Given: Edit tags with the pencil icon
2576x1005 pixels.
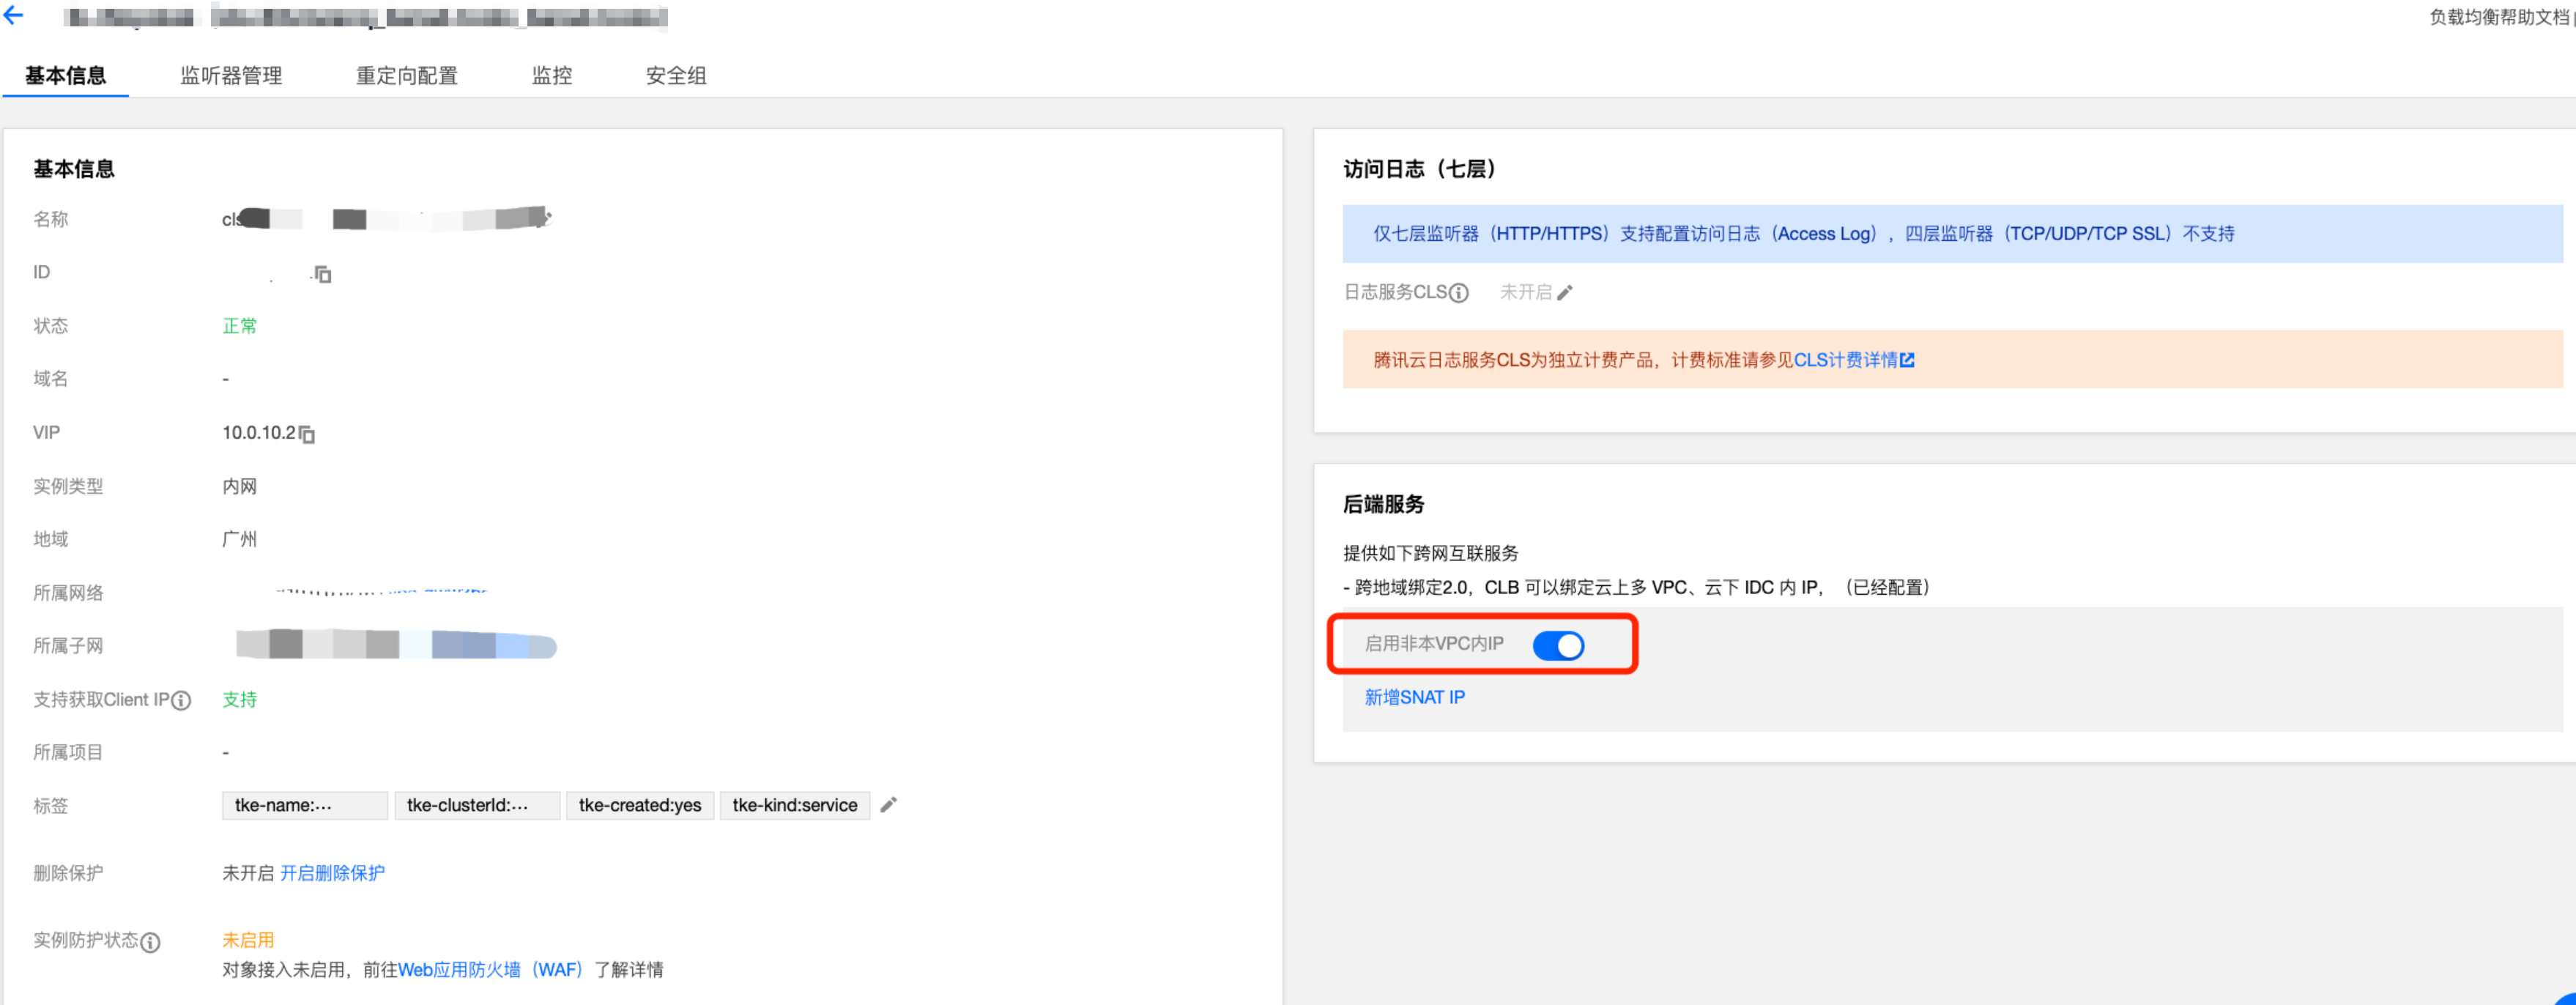Looking at the screenshot, I should [888, 805].
